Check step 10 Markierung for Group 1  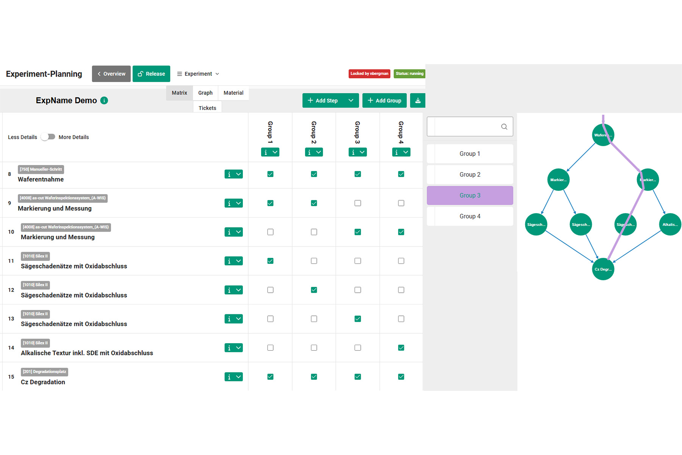(270, 232)
